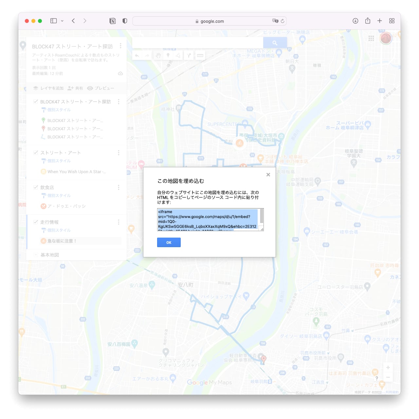
Task: Select the hand pan tool
Action: 158,55
